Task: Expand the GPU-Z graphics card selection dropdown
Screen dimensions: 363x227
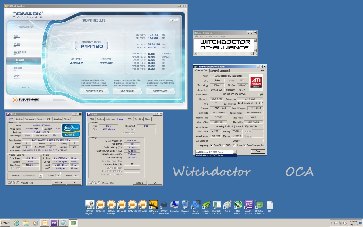Action: click(x=235, y=152)
